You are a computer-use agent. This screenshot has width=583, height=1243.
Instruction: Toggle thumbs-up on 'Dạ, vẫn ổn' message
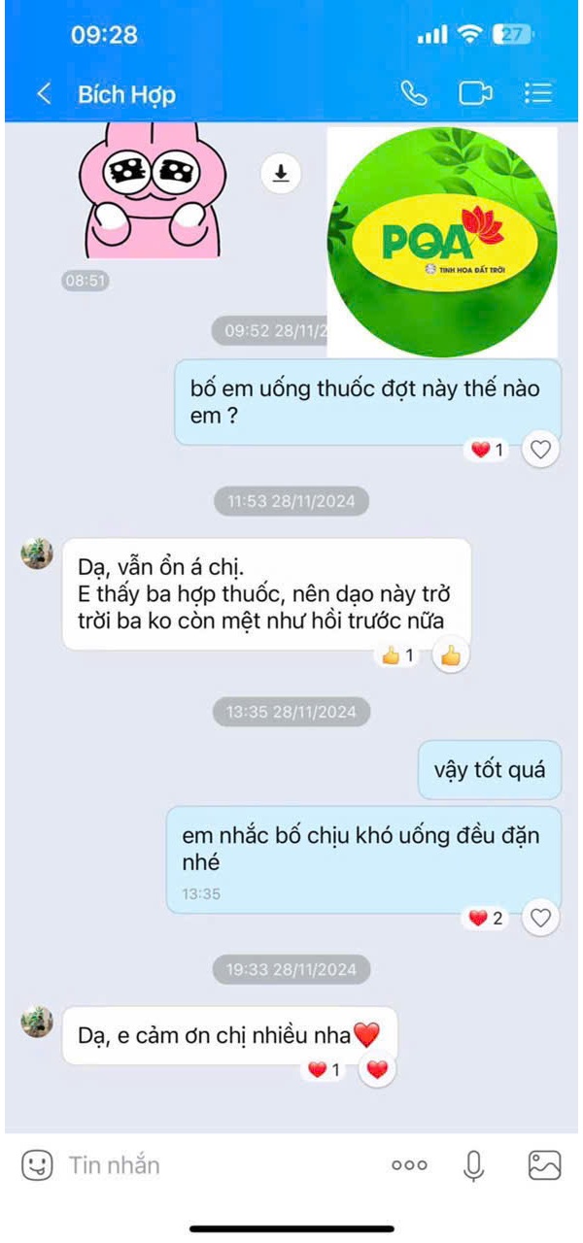point(450,656)
